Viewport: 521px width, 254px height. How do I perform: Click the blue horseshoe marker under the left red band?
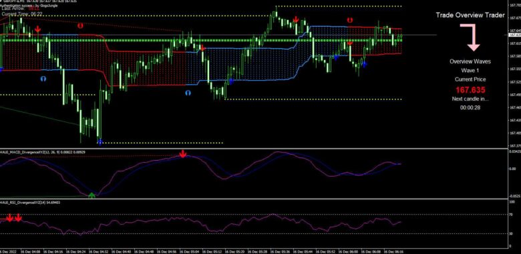[x=43, y=79]
